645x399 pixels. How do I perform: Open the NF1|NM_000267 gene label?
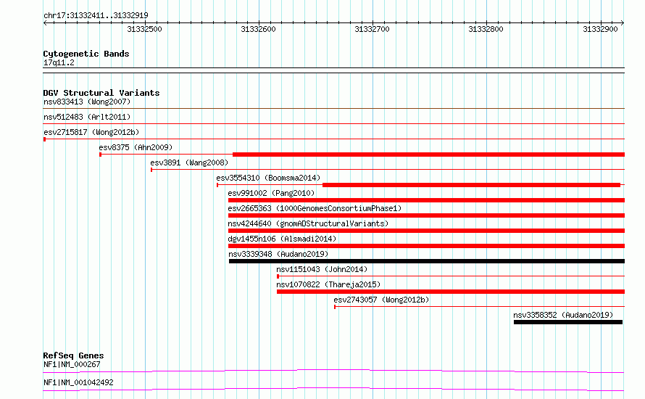click(x=72, y=364)
